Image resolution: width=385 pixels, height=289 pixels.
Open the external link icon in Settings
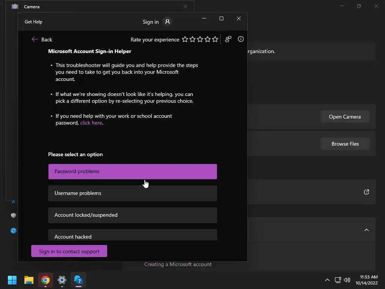pos(366,192)
